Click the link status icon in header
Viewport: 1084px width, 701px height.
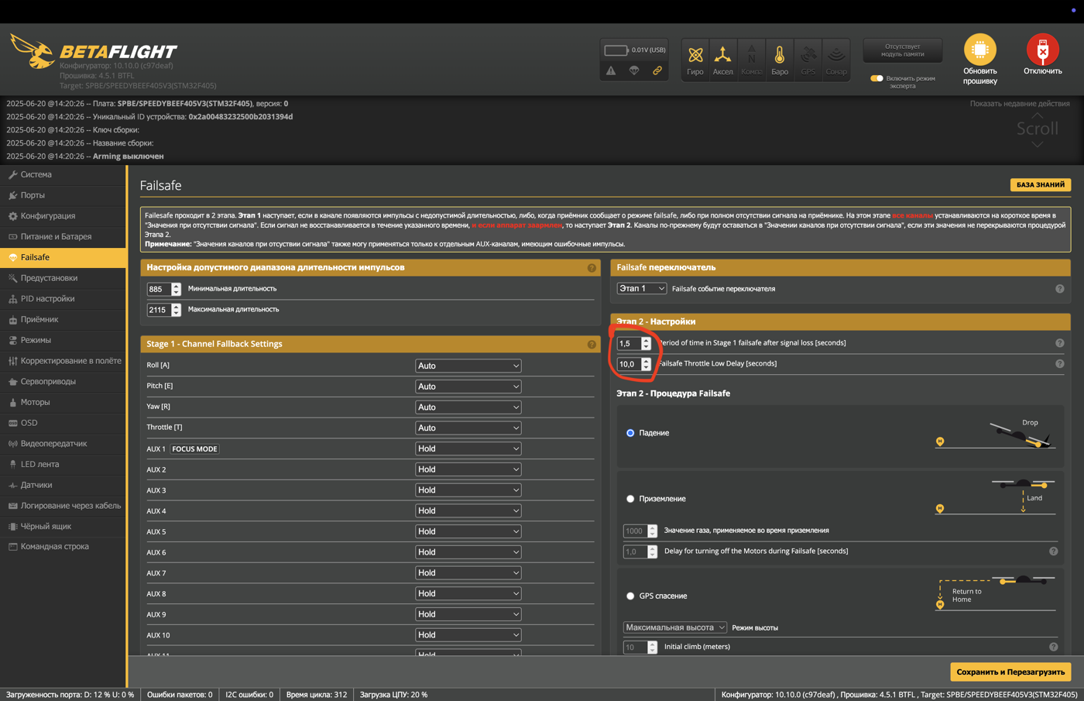657,70
